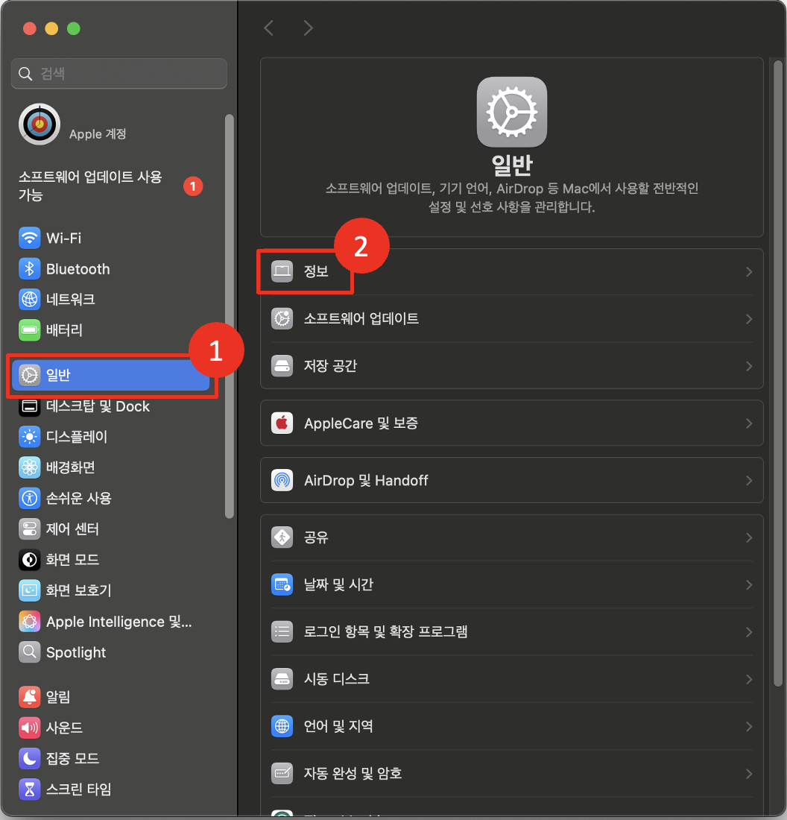Click the 언어 및 지역 label text
This screenshot has width=787, height=820.
[338, 726]
